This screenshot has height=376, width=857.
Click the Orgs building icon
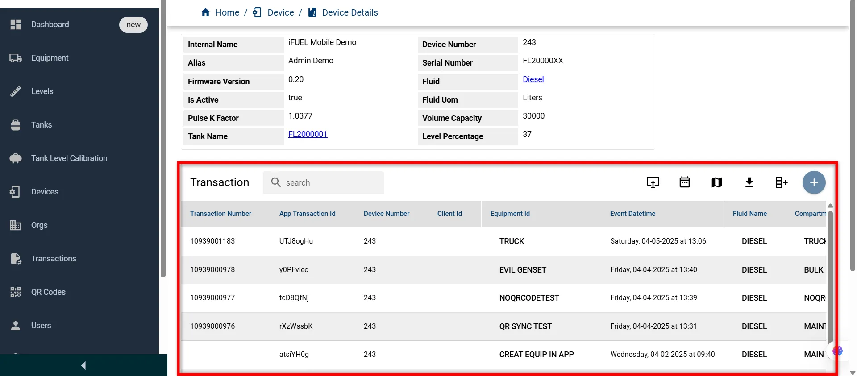(x=16, y=225)
